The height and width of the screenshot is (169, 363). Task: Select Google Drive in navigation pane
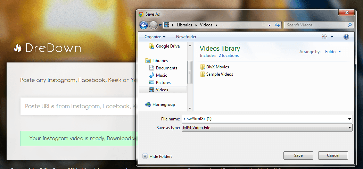point(165,46)
